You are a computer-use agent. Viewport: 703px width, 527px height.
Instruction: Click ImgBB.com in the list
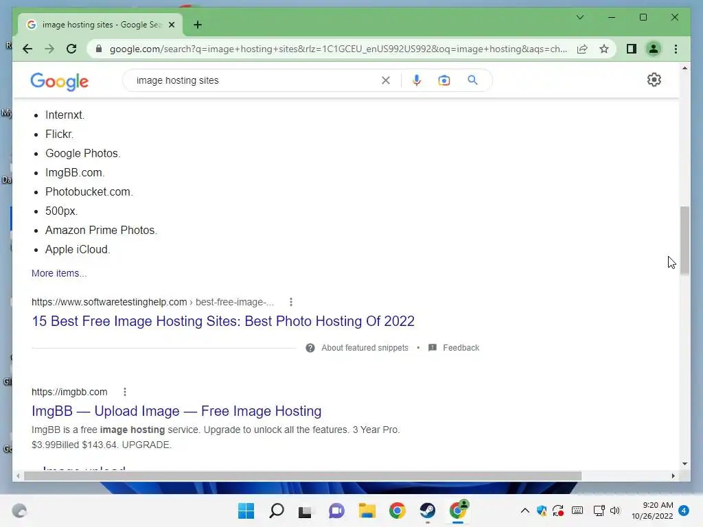tap(74, 173)
